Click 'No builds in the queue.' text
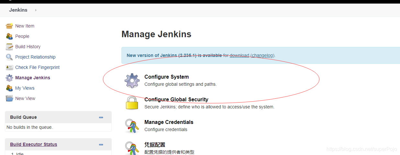The image size is (400, 155). tap(29, 127)
